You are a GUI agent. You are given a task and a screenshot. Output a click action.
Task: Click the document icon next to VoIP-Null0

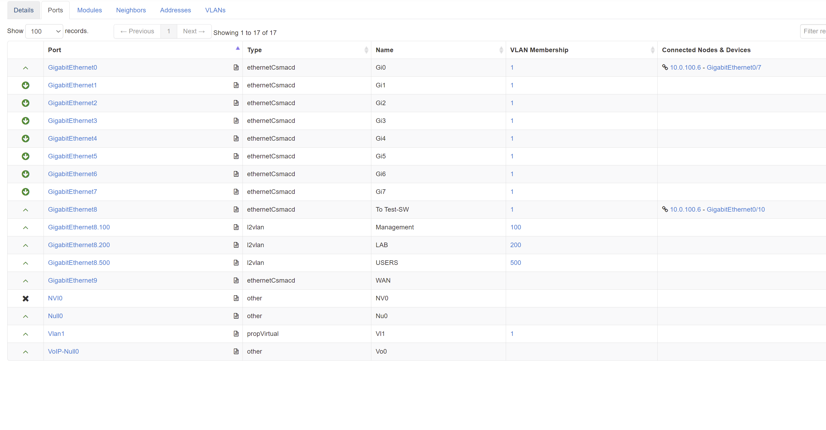click(236, 351)
